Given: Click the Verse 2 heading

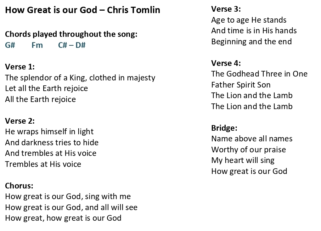Looking at the screenshot, I should click(20, 121).
